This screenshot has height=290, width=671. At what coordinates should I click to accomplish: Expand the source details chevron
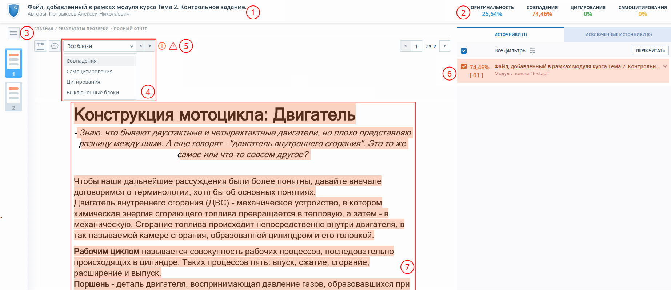click(665, 66)
